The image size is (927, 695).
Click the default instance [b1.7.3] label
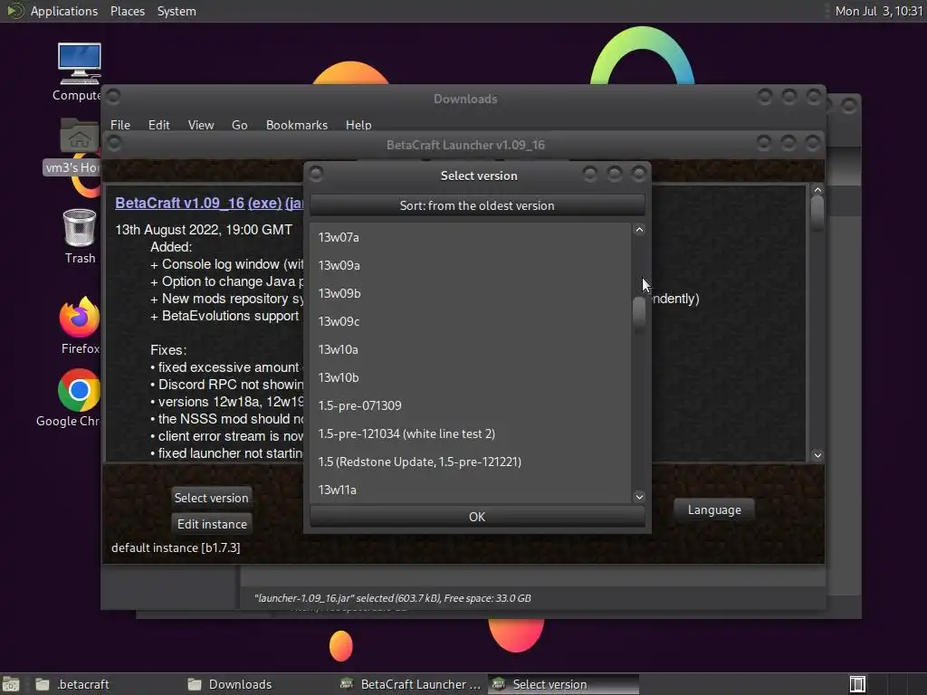click(176, 547)
